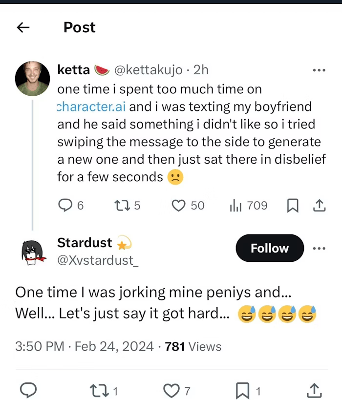Image resolution: width=342 pixels, height=400 pixels.
Task: Open Stardust's profile avatar
Action: [33, 252]
